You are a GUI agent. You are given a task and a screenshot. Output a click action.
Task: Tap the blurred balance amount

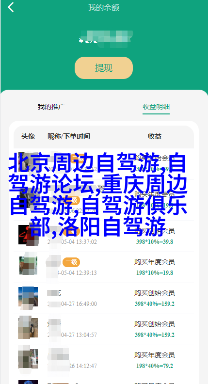click(105, 39)
